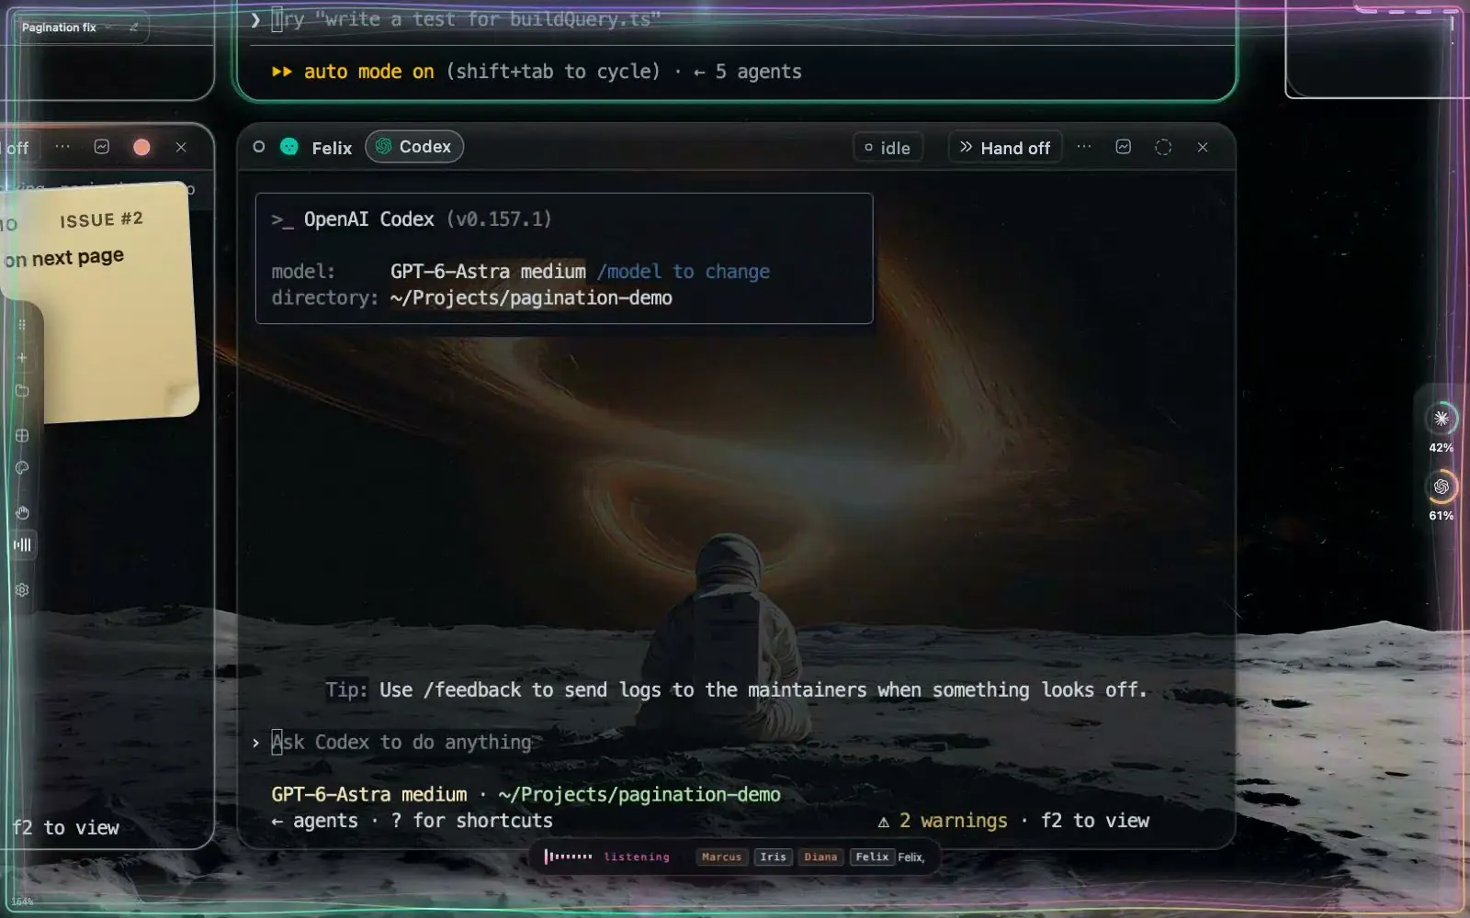Click the plus icon in left sidebar

pos(22,357)
